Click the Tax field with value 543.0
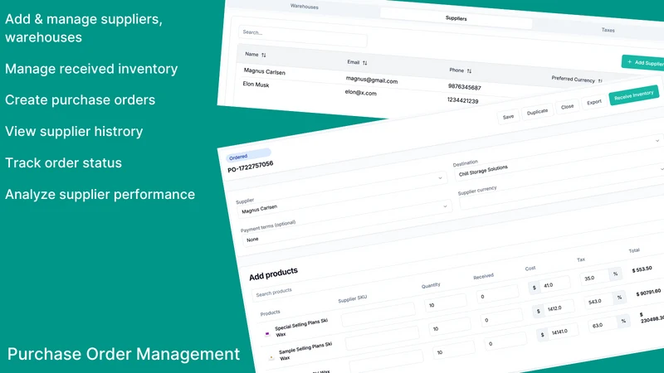The height and width of the screenshot is (373, 664). click(x=599, y=301)
